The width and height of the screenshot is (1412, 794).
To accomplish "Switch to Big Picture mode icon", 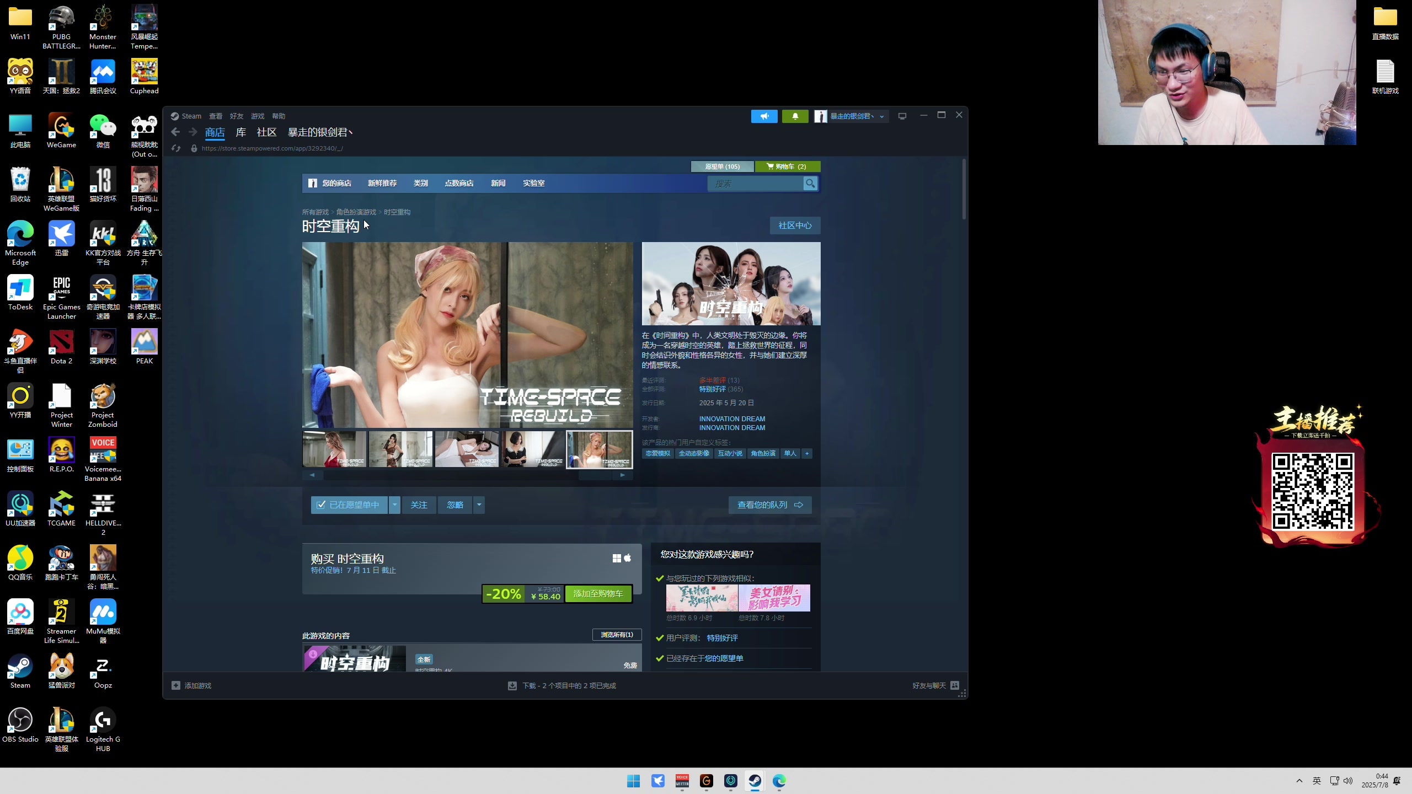I will (x=902, y=116).
